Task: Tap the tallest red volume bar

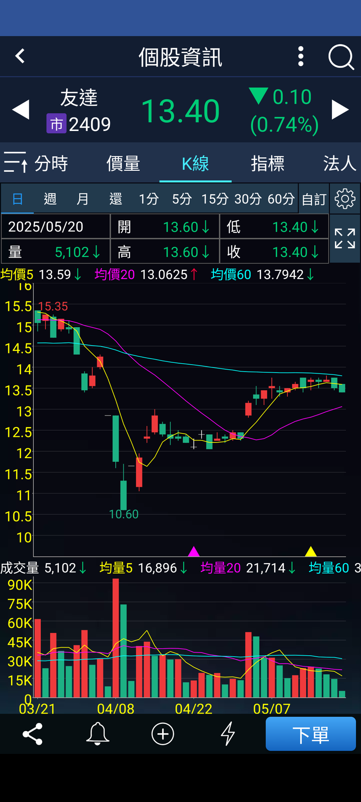Action: [116, 638]
